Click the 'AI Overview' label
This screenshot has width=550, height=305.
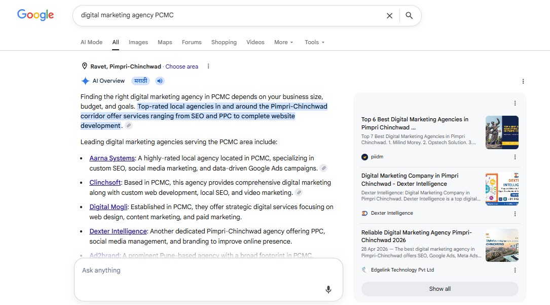click(x=108, y=81)
